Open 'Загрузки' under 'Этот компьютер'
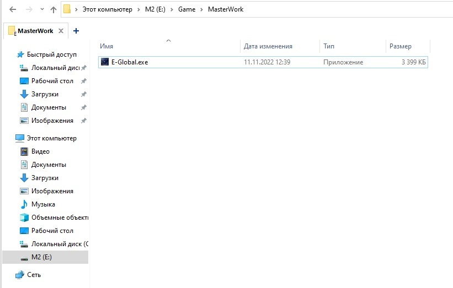 pos(45,178)
